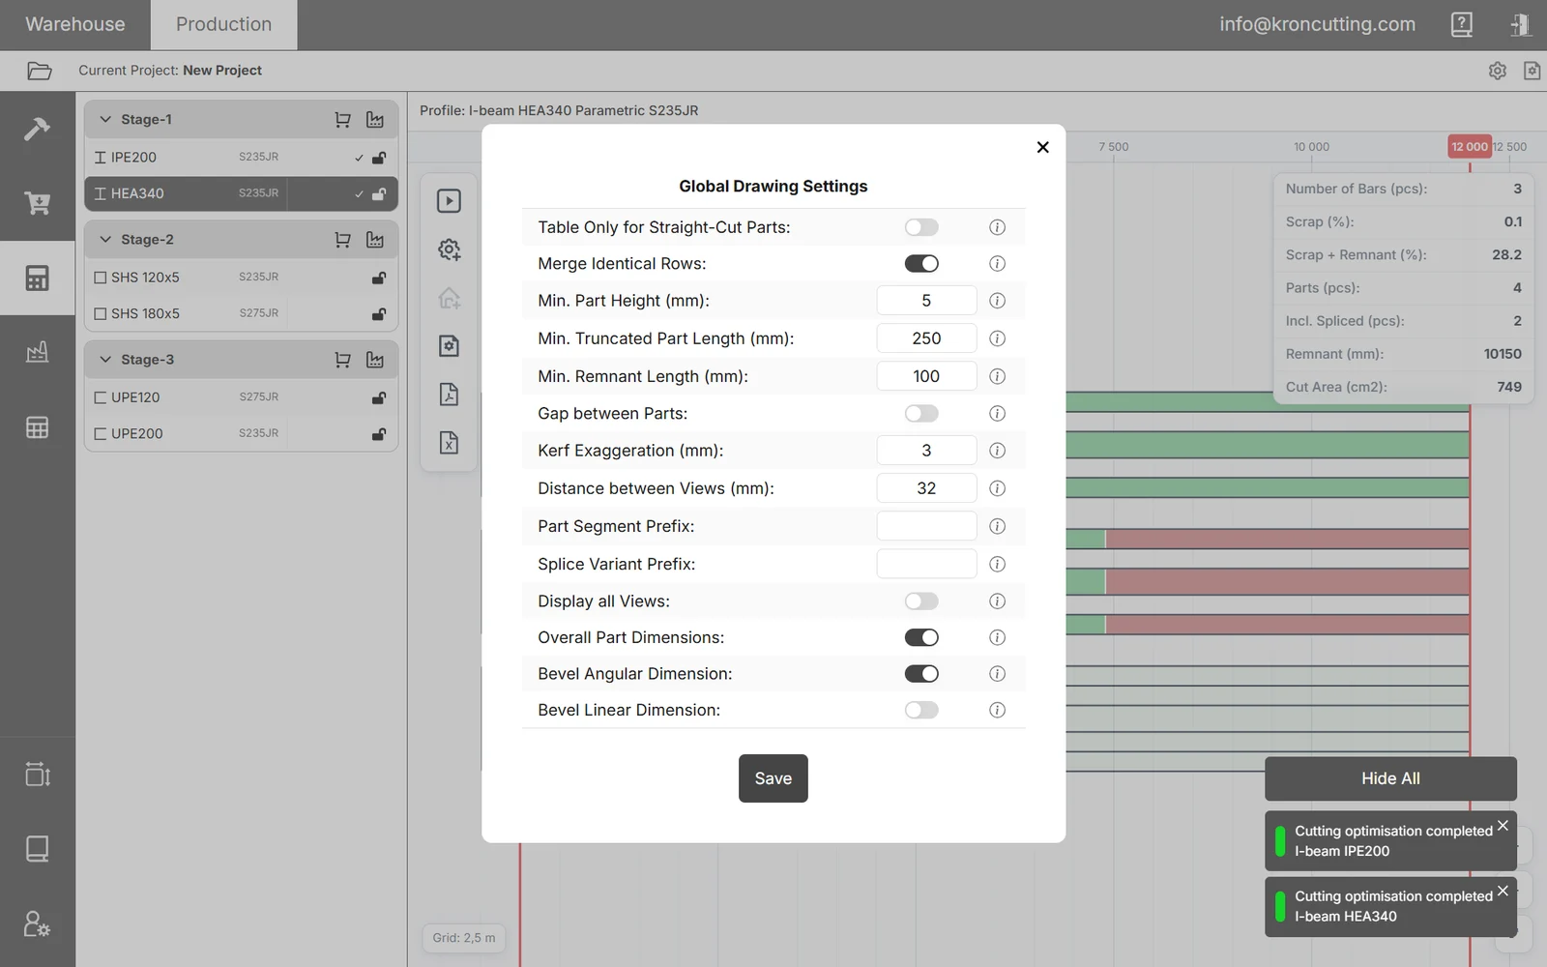Show info for Min. Part Height
The image size is (1547, 967).
coord(997,301)
